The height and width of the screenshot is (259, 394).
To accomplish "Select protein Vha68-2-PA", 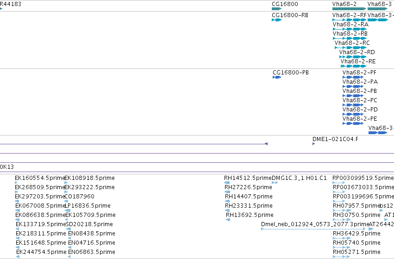I will pyautogui.click(x=360, y=82).
